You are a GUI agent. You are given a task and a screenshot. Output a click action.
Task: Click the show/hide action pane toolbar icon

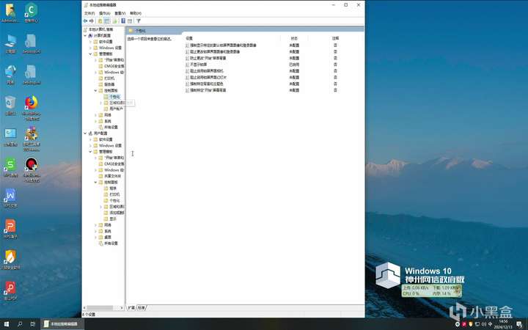130,21
